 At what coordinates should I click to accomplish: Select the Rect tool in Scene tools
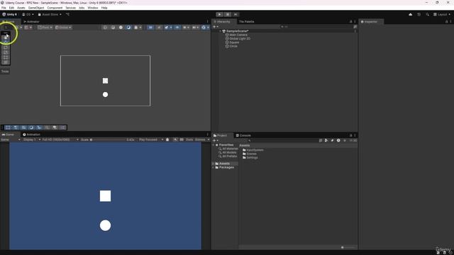click(6, 57)
